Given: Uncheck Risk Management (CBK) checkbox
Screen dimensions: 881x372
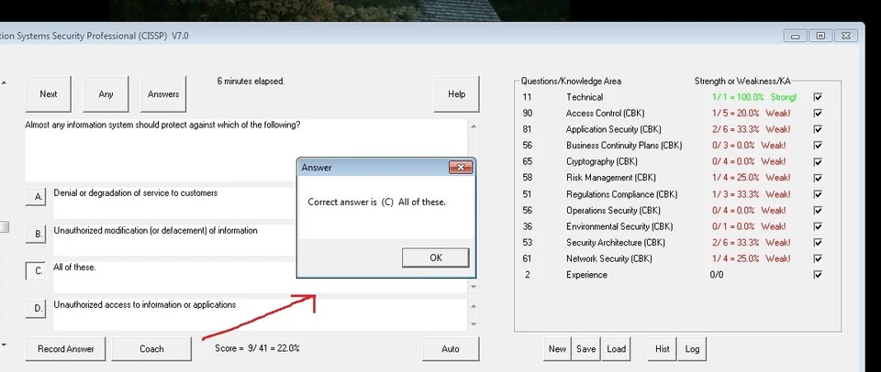Looking at the screenshot, I should (x=818, y=178).
